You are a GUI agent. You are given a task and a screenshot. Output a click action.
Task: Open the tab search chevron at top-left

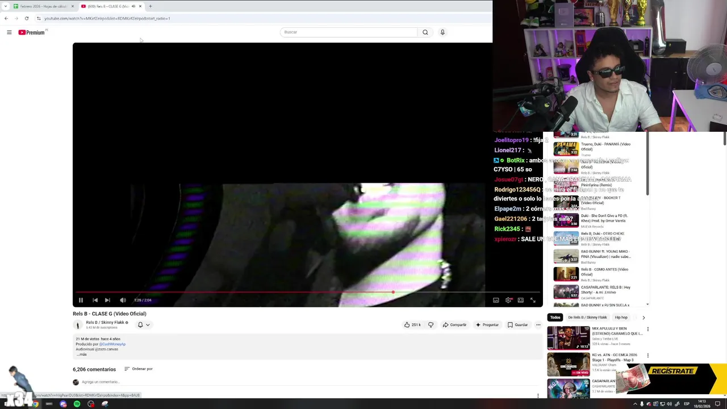click(5, 6)
